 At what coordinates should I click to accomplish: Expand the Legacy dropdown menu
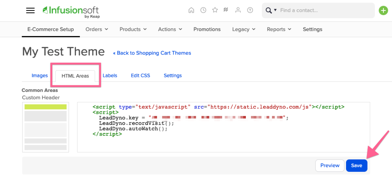click(x=244, y=29)
